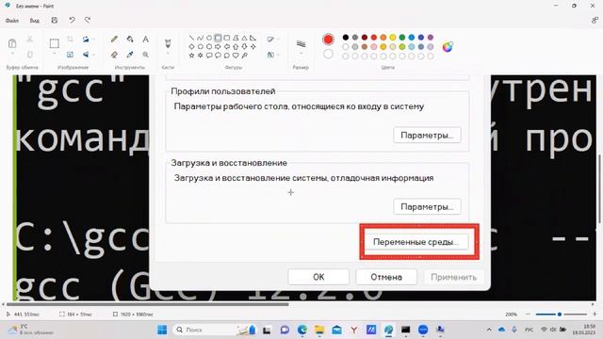Open the Yandex browser taskbar icon
The height and width of the screenshot is (339, 603).
pyautogui.click(x=354, y=330)
